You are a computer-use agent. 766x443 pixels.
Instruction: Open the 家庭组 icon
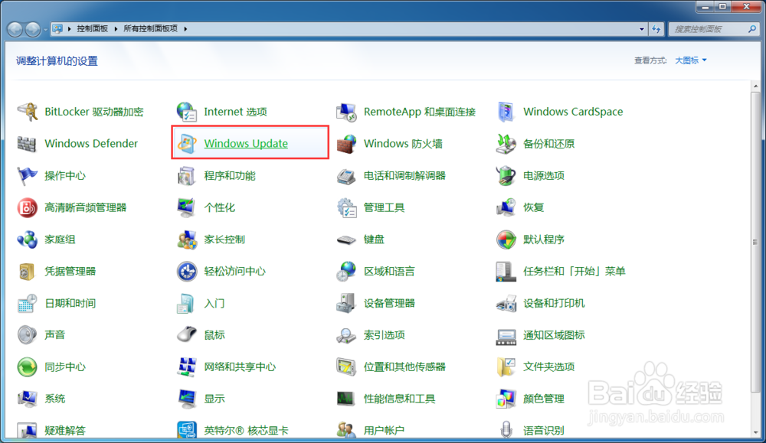click(28, 239)
